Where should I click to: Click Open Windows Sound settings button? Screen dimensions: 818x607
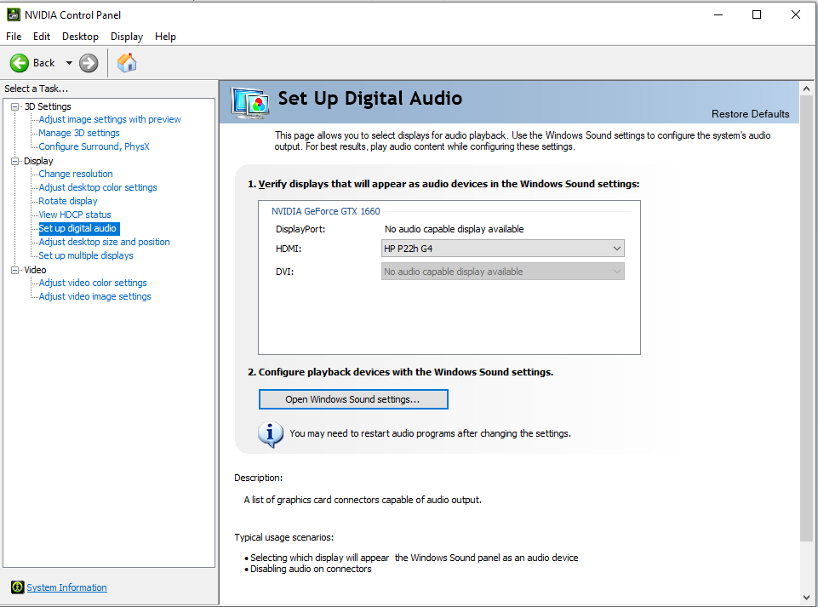pyautogui.click(x=353, y=399)
